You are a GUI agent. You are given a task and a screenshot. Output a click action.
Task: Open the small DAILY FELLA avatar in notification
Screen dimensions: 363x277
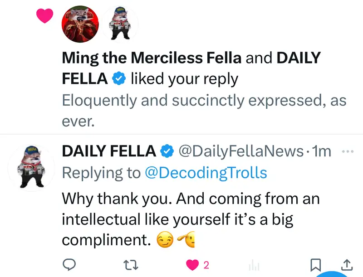click(x=119, y=24)
